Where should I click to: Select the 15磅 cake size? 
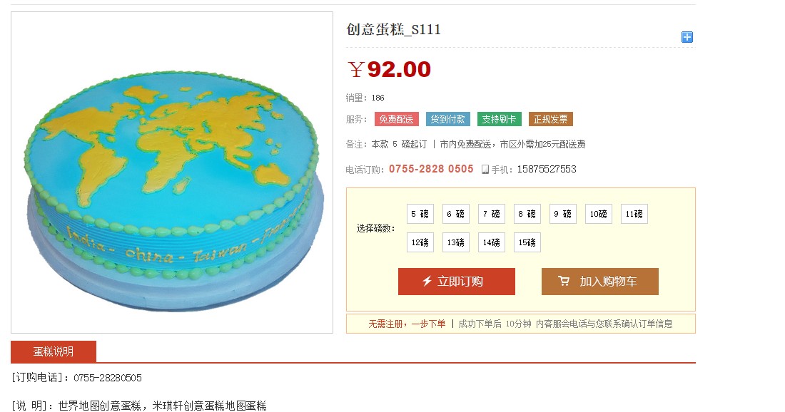click(x=527, y=242)
